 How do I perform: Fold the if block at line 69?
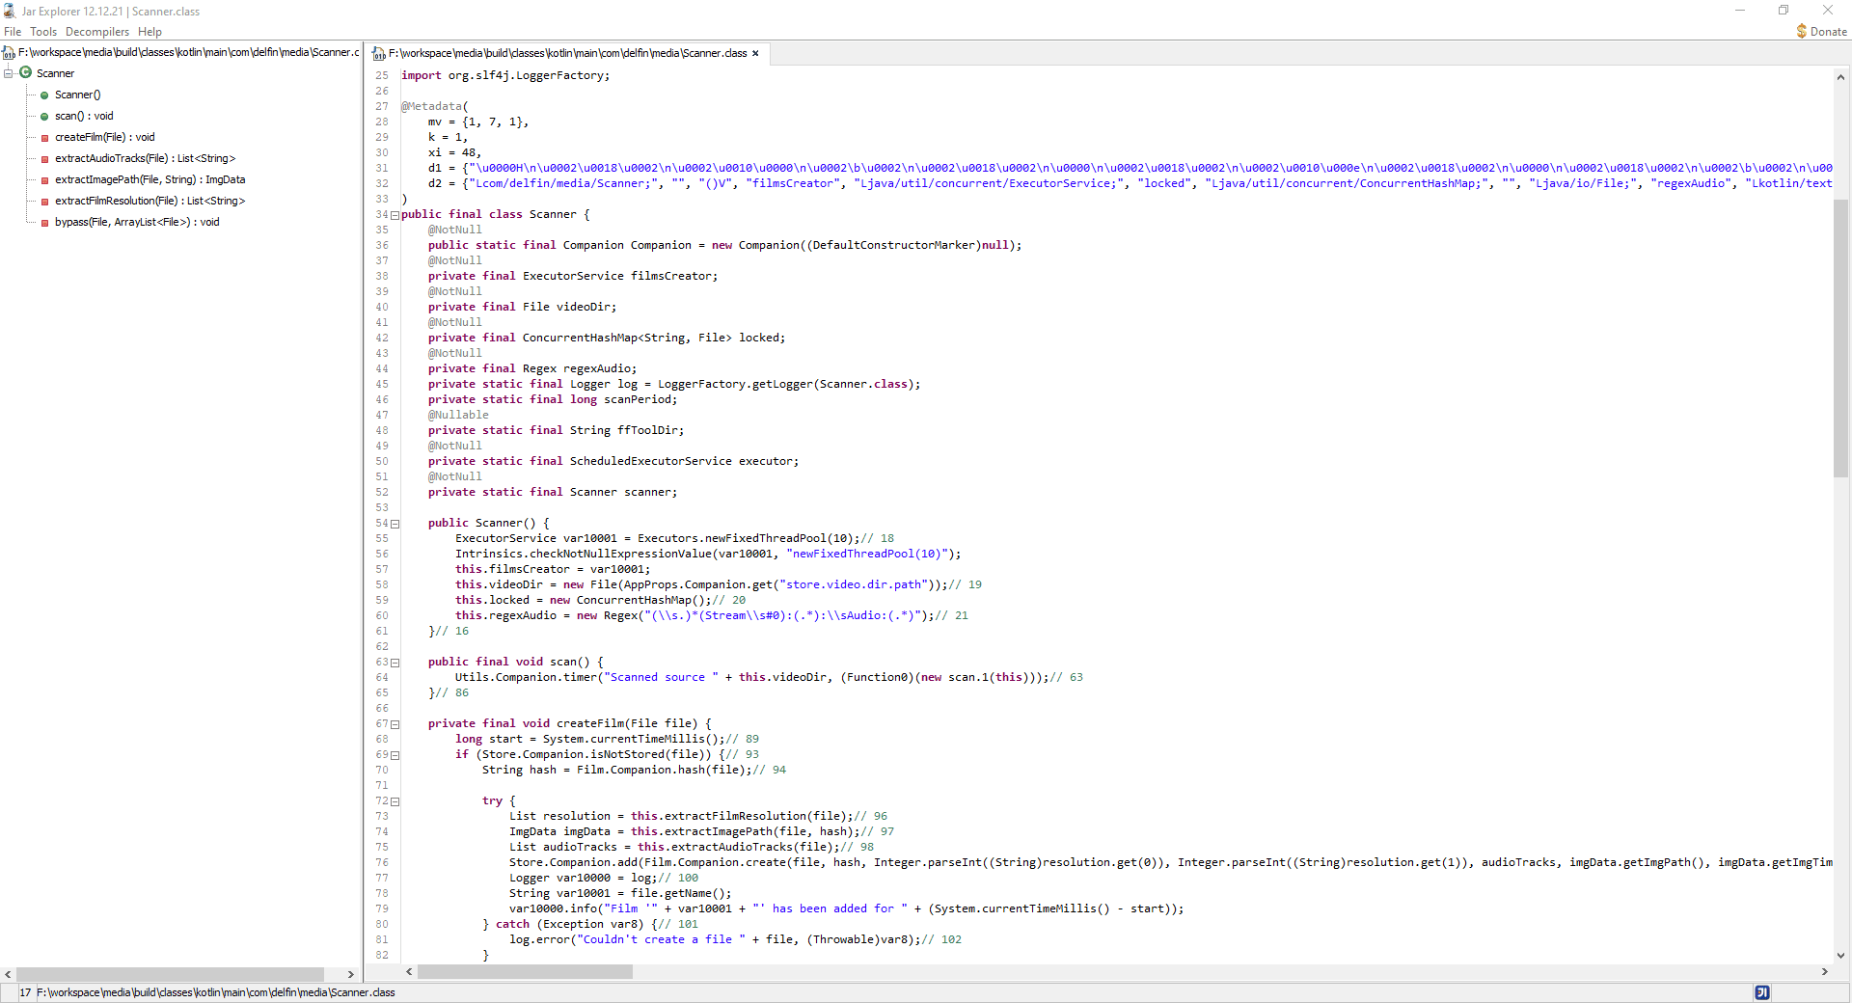click(x=395, y=755)
